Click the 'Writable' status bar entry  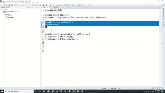[104, 88]
